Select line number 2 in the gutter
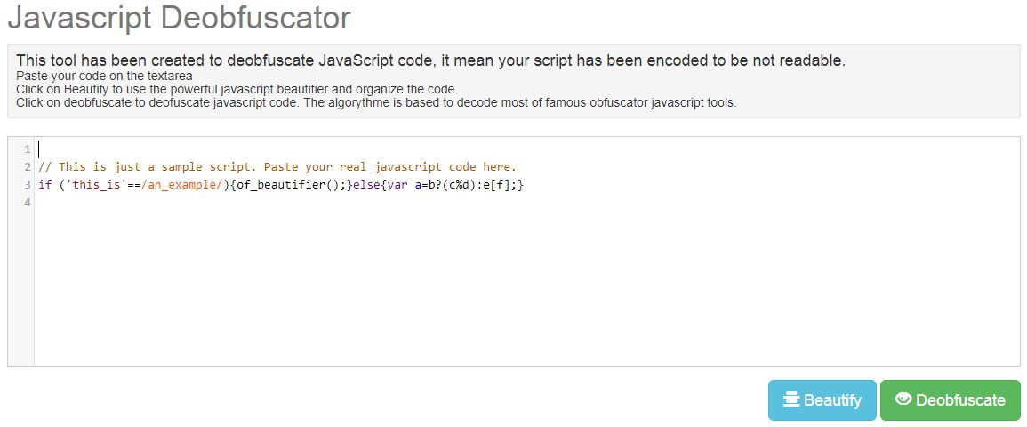Viewport: 1027px width, 427px height. [28, 166]
